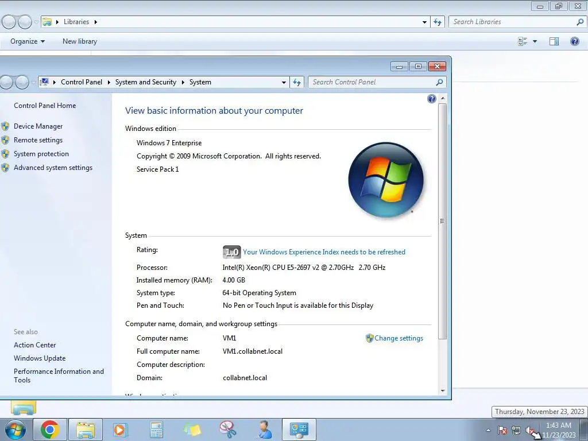Click Forward button in System window

click(x=22, y=82)
